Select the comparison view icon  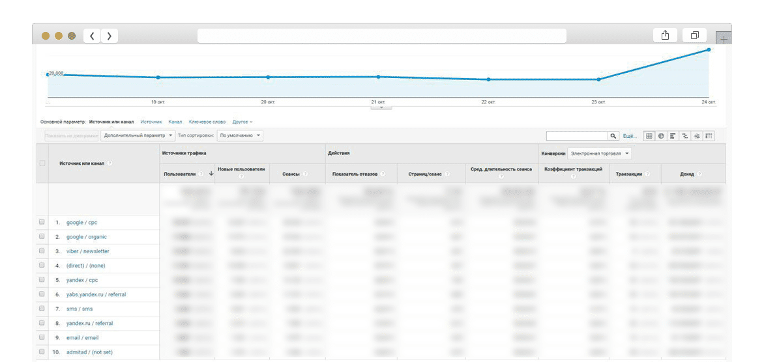click(x=684, y=136)
